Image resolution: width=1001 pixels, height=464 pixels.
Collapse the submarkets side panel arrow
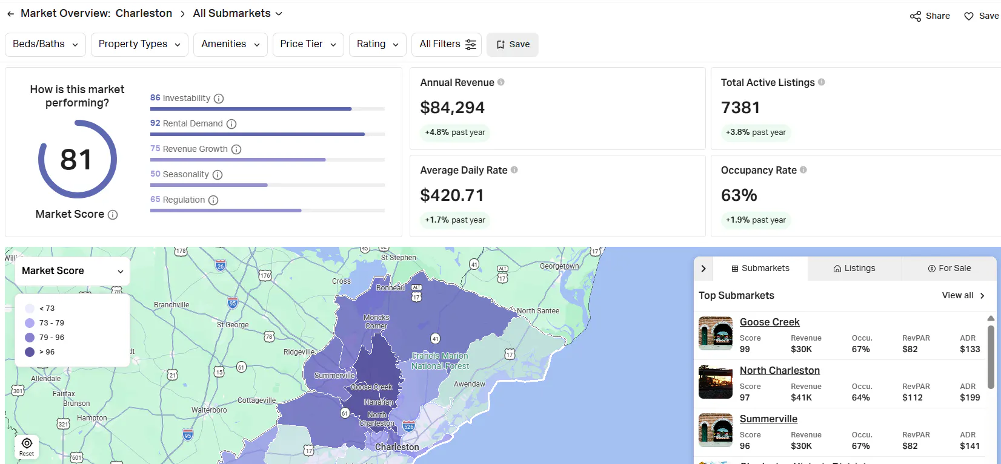coord(703,269)
